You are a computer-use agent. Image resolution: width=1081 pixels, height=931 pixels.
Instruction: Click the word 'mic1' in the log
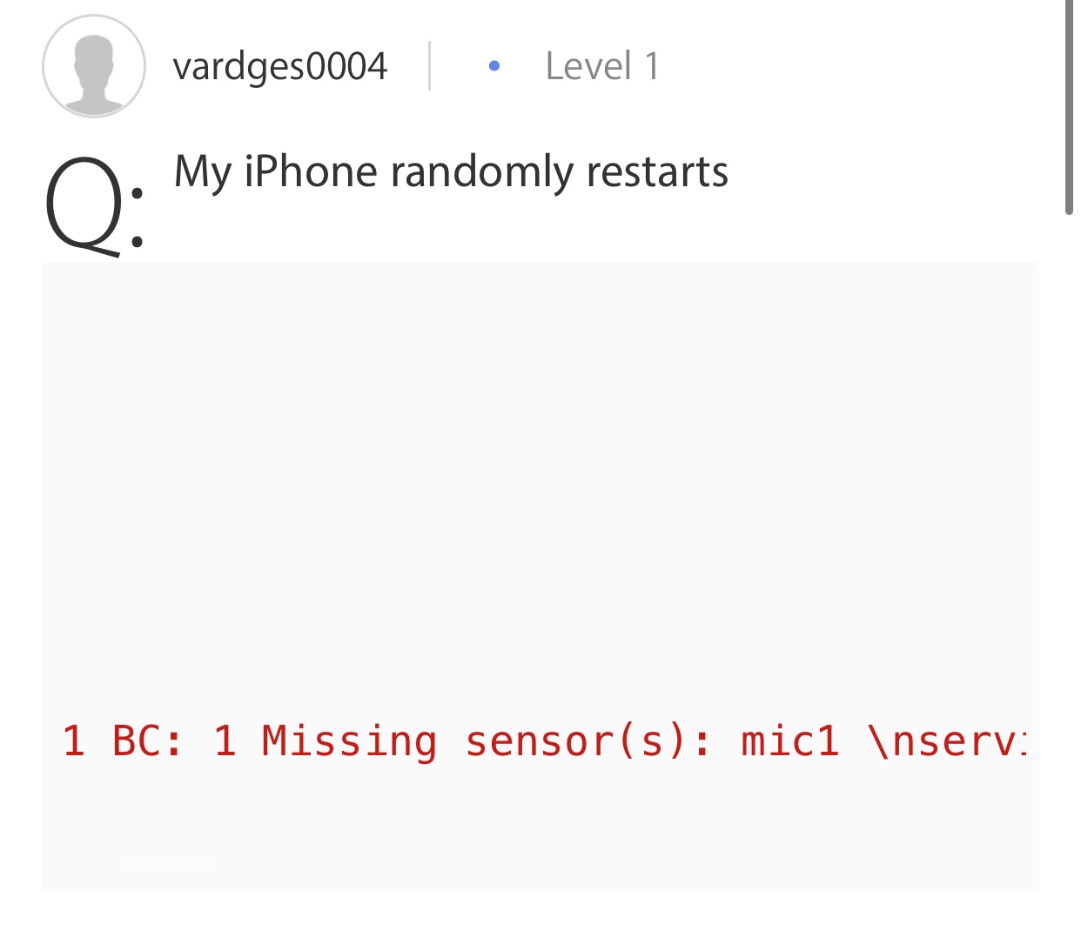click(x=790, y=741)
